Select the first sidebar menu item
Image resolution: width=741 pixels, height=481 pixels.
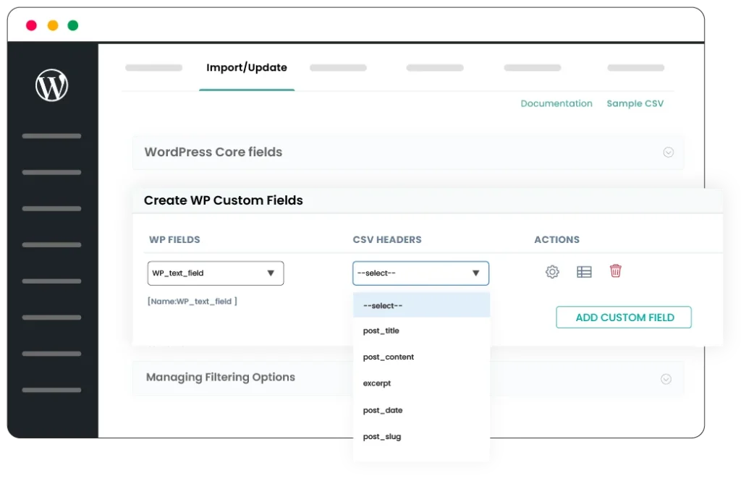(51, 136)
